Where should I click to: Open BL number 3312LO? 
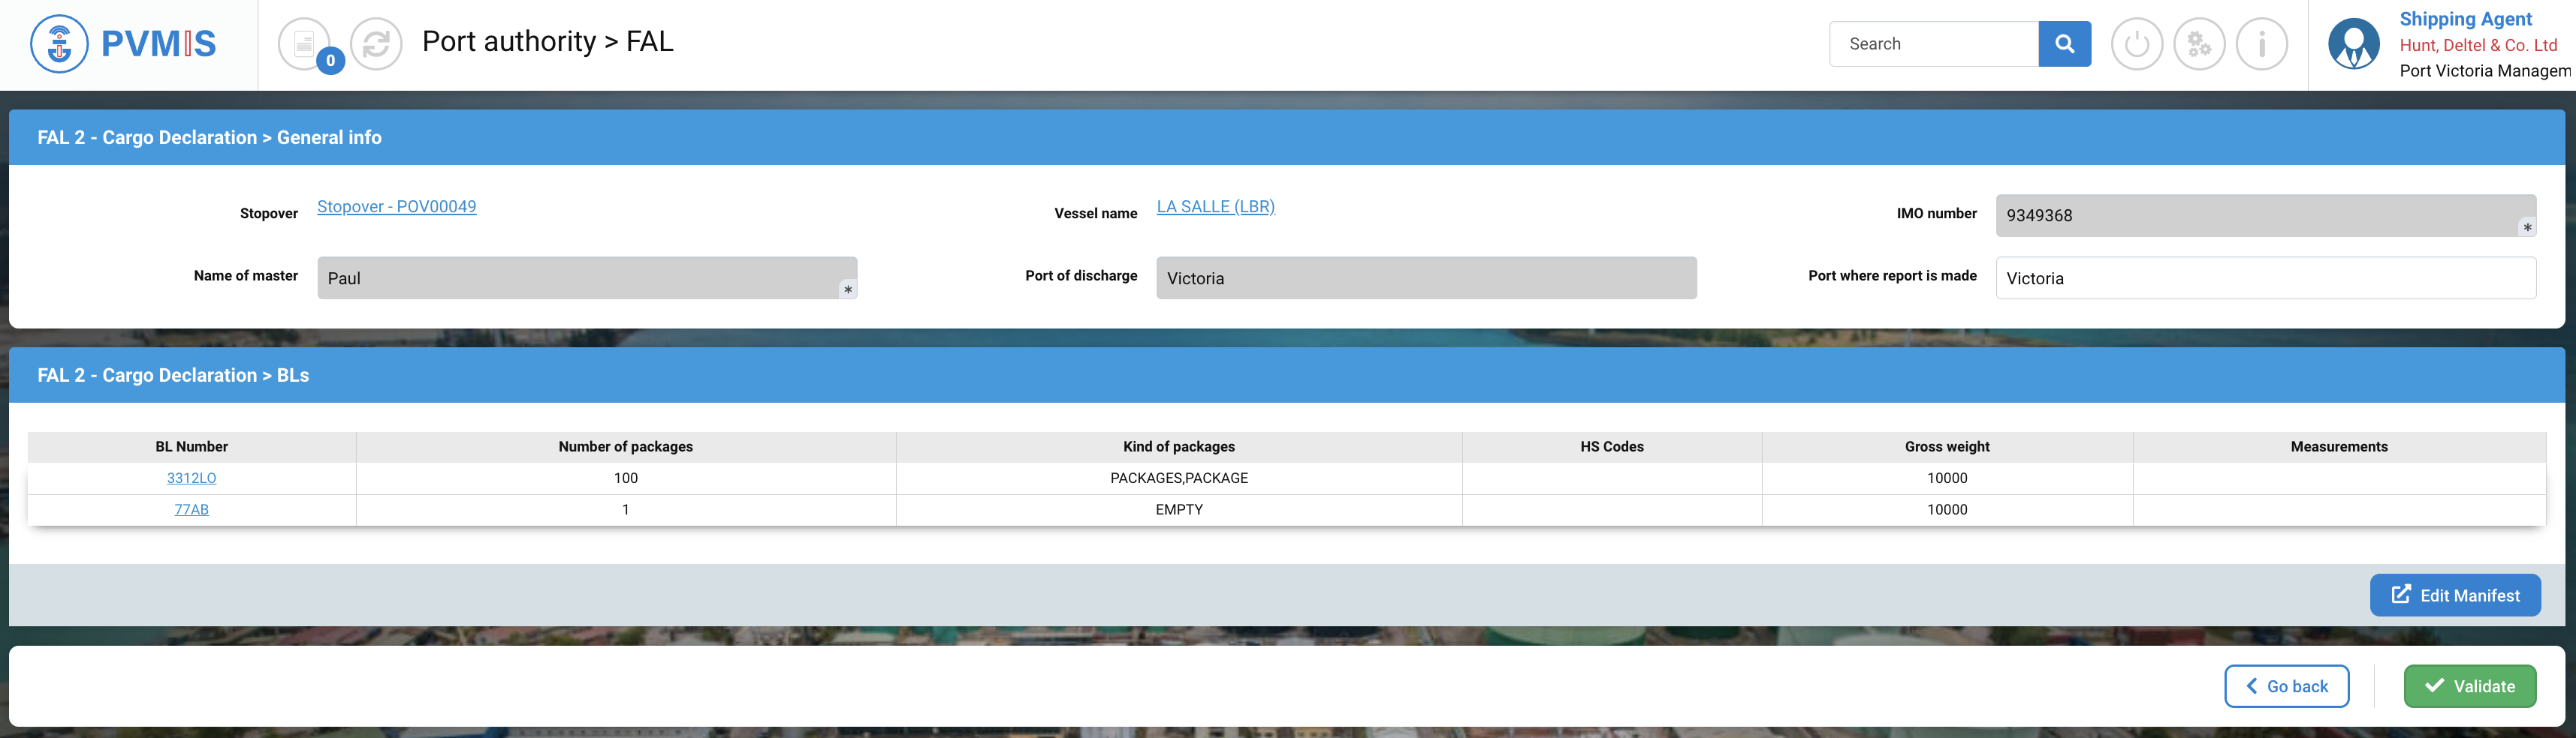click(x=191, y=478)
